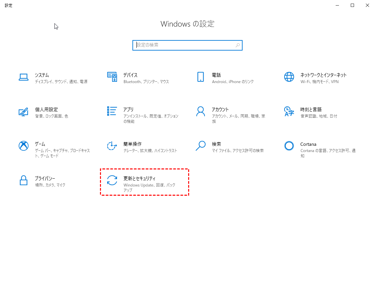Click the 背景、ロック画面、色 description

[52, 116]
